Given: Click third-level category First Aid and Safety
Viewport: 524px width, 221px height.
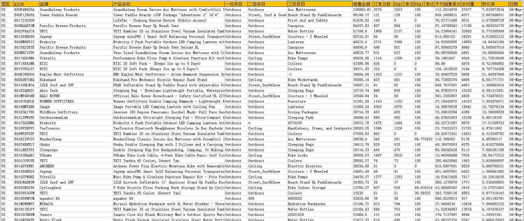Looking at the screenshot, I should click(320, 20).
